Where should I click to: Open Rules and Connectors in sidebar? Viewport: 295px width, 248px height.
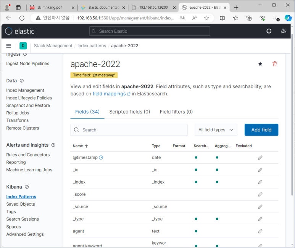click(28, 155)
